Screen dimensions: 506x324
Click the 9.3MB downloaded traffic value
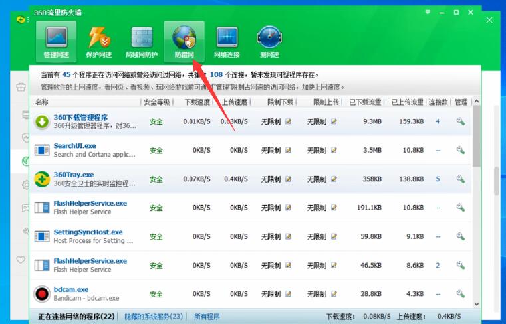click(x=372, y=121)
